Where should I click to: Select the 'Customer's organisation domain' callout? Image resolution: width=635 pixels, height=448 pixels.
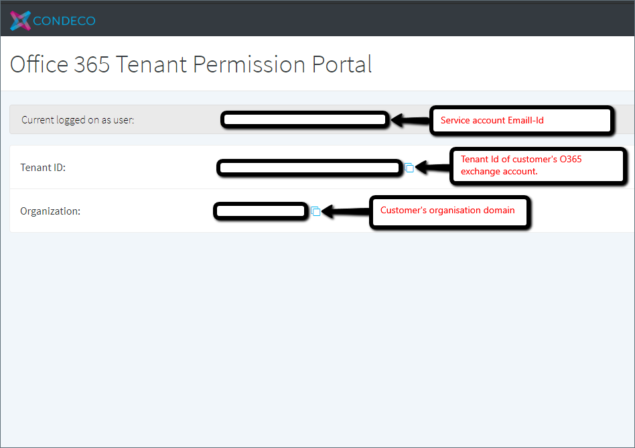[449, 211]
